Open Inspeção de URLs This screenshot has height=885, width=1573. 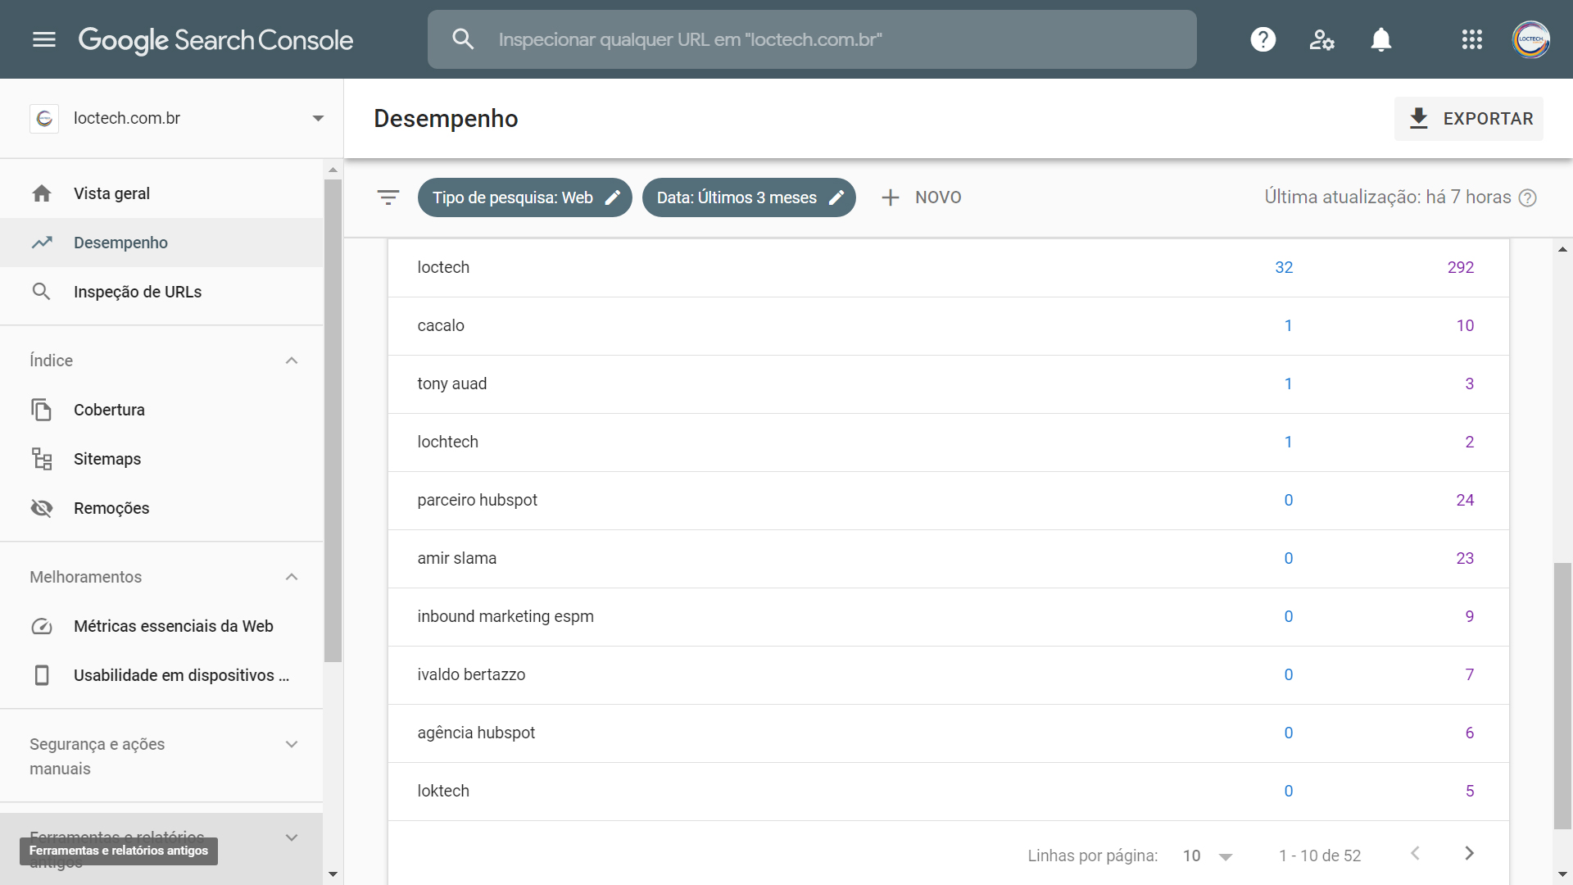tap(161, 292)
